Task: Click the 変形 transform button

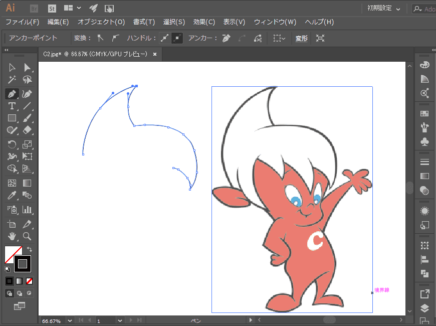Action: (x=301, y=38)
